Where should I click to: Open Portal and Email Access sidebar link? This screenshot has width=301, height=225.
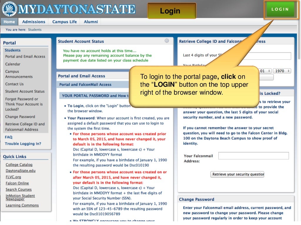[x=25, y=57]
